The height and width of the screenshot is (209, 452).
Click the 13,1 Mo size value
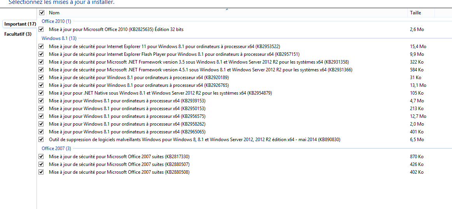tap(418, 85)
